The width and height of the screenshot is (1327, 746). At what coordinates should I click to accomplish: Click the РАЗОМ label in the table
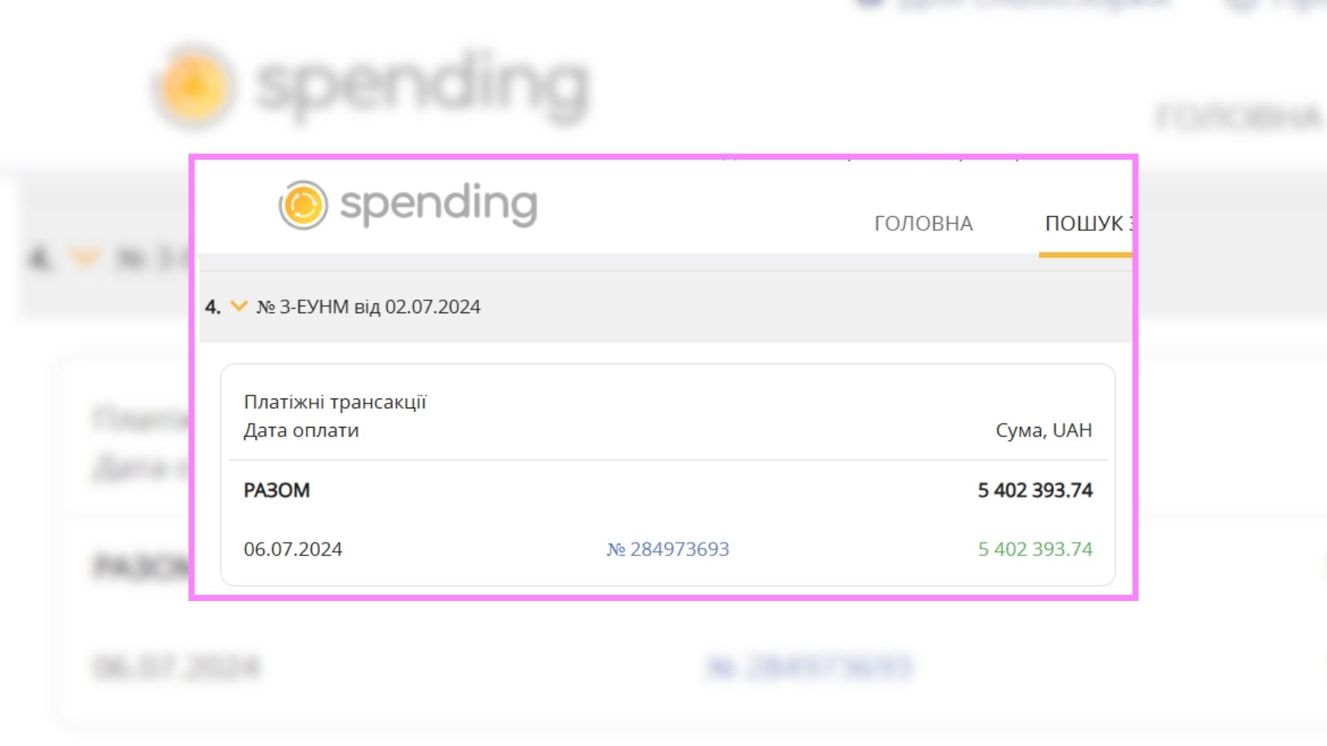276,490
